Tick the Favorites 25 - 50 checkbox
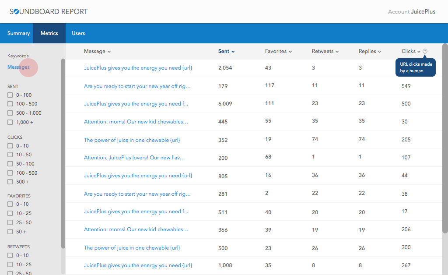Screen dimensions: 448x275 click(x=10, y=222)
